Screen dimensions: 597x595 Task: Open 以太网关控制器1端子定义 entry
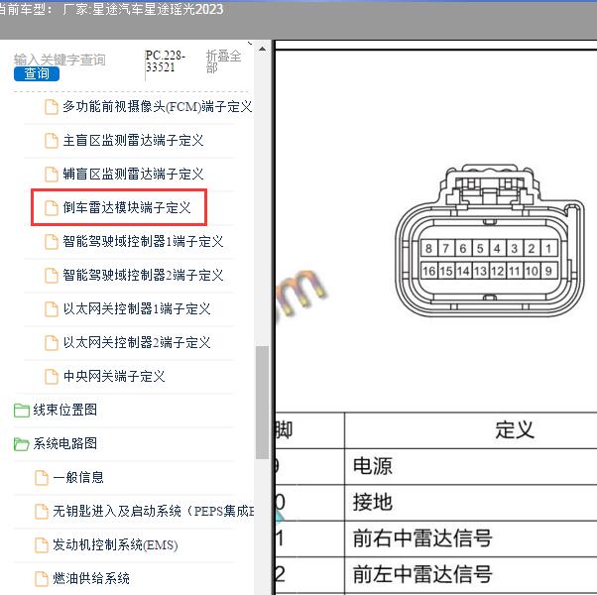click(x=137, y=308)
